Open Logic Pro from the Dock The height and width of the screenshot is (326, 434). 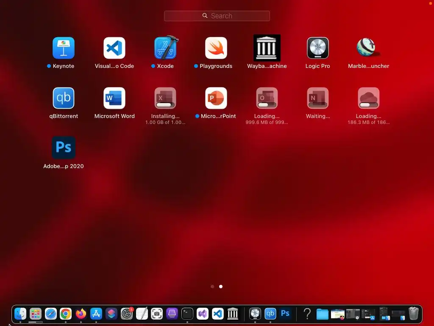point(255,314)
